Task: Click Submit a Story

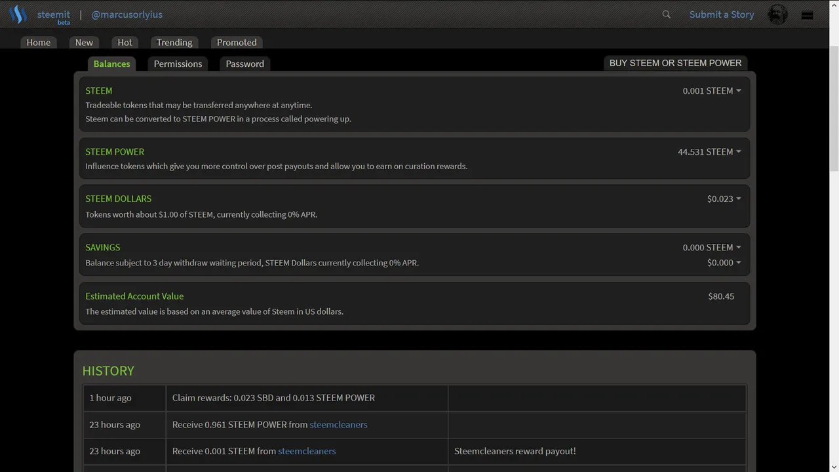Action: pyautogui.click(x=722, y=14)
